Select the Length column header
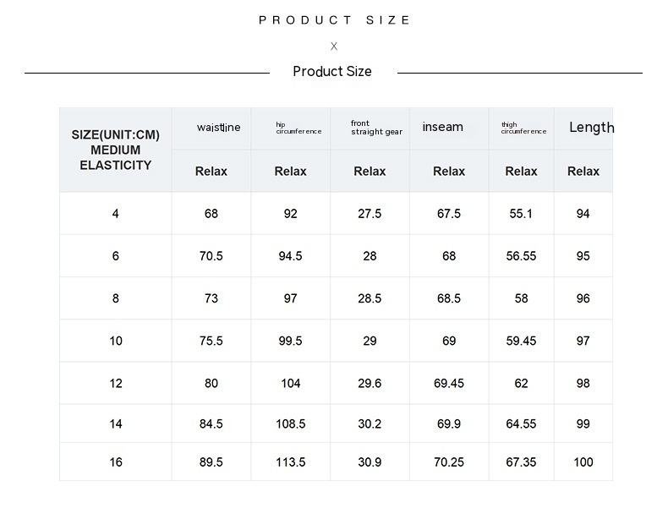 tap(591, 128)
